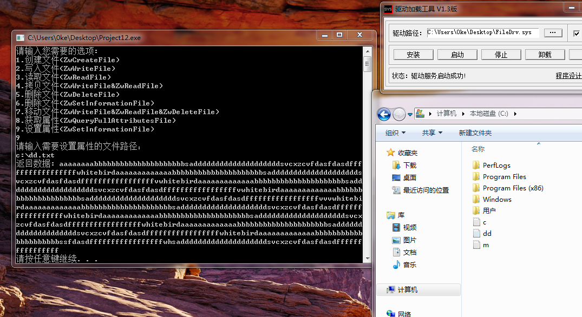The height and width of the screenshot is (317, 582).
Task: Select the 用户 folder icon
Action: click(x=476, y=210)
